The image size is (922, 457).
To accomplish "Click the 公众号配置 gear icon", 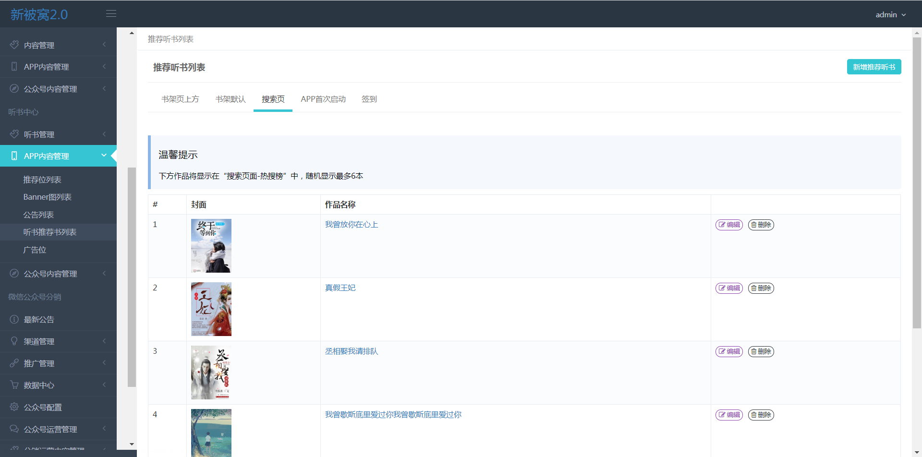I will click(14, 407).
